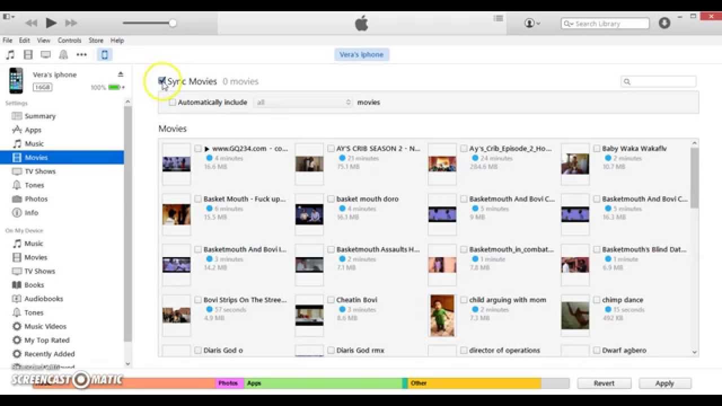722x406 pixels.
Task: Click movies list scroll down arrow
Action: 694,352
